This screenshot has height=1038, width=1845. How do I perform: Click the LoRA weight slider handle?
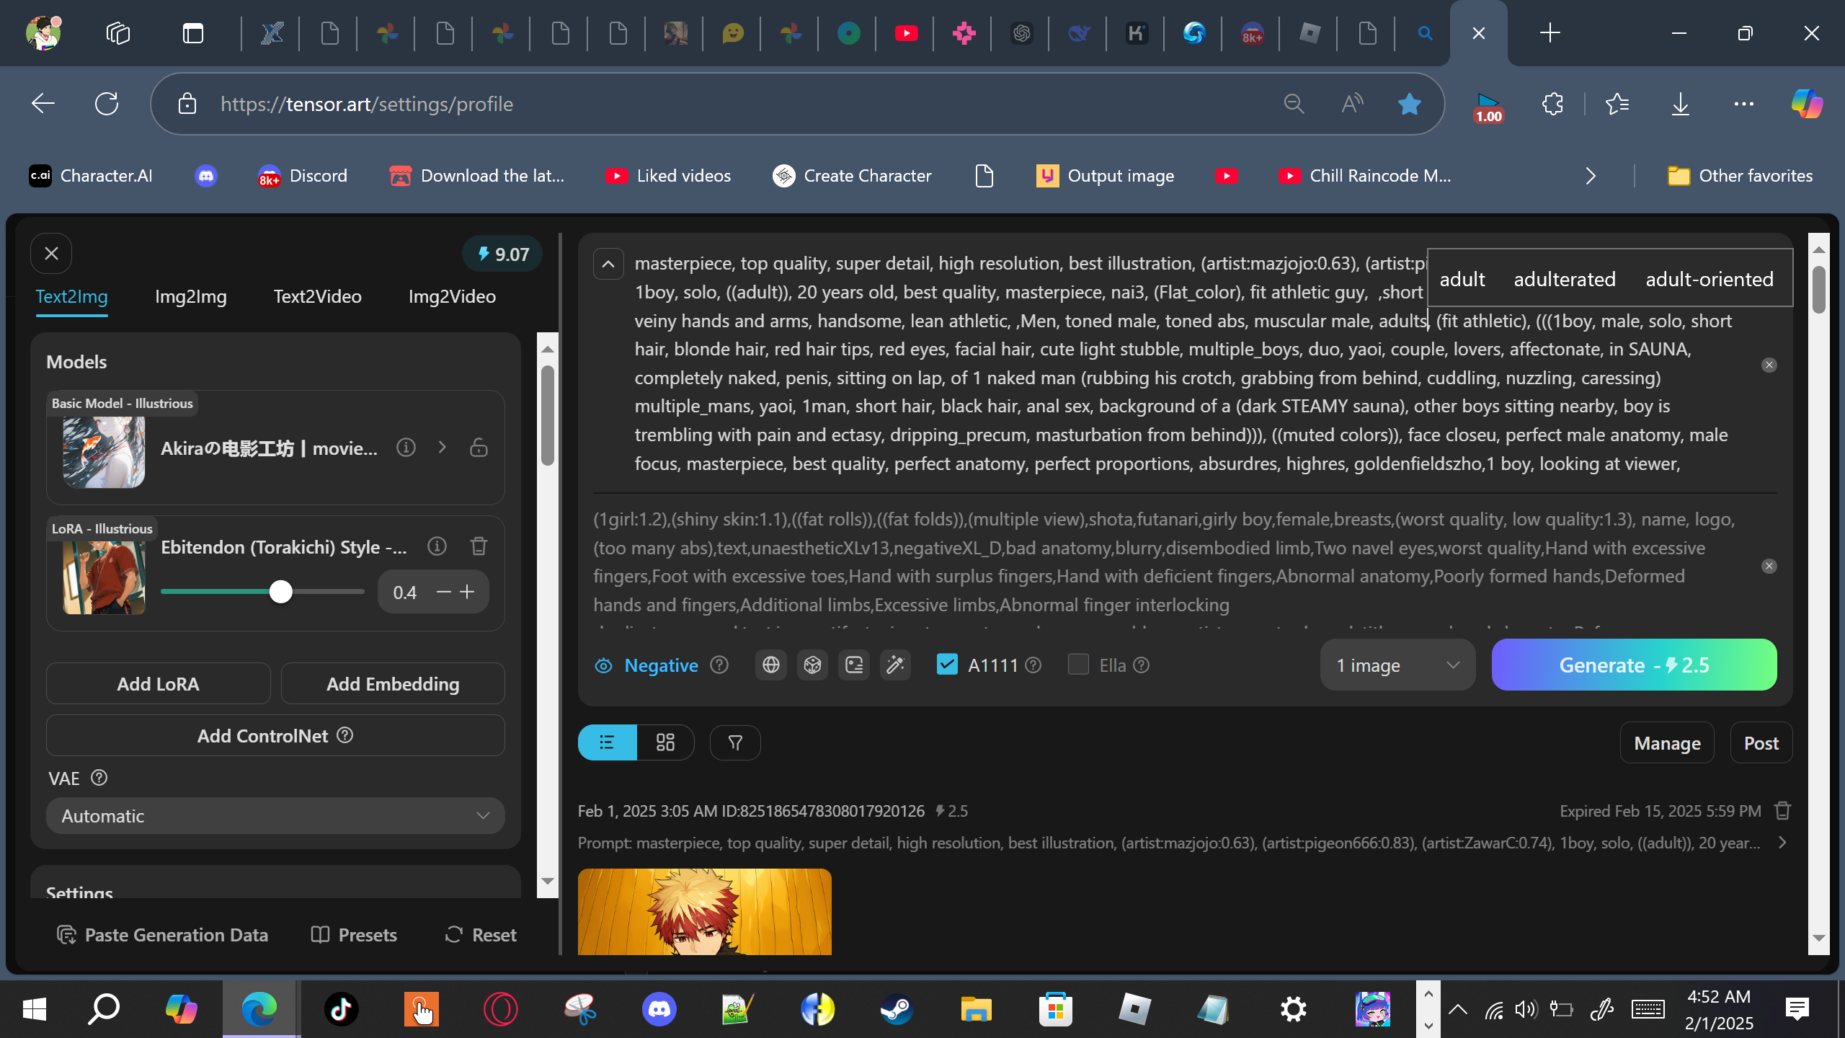(280, 592)
